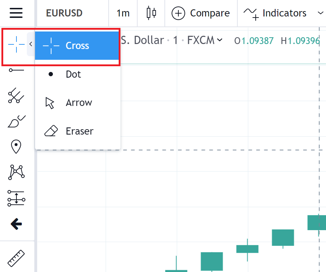Collapse the cursor flyout with the chevron

pyautogui.click(x=31, y=44)
